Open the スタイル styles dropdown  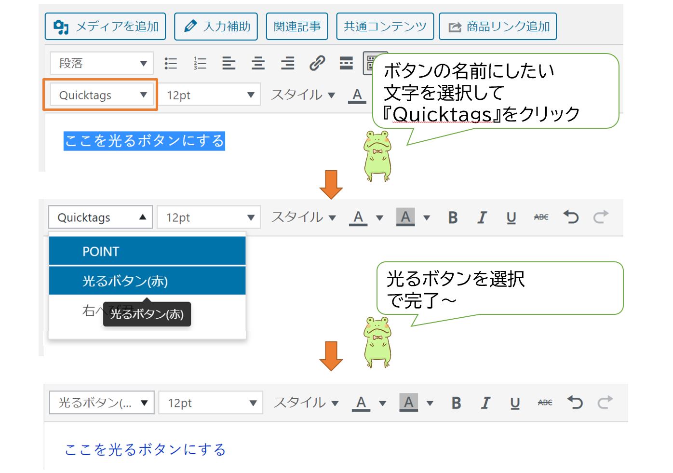point(301,95)
